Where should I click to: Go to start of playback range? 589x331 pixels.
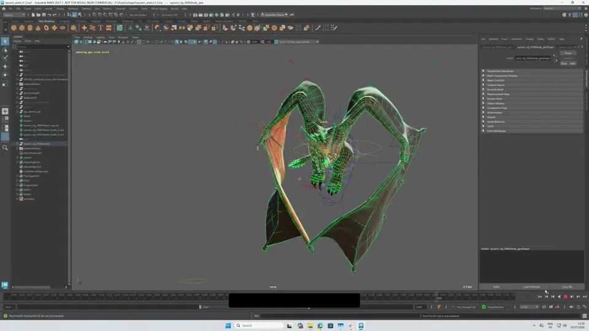540,297
